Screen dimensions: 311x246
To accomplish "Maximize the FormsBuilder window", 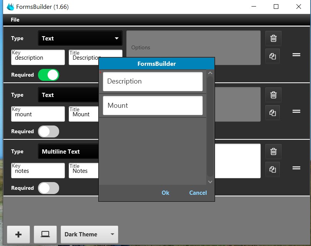I will (276, 7).
